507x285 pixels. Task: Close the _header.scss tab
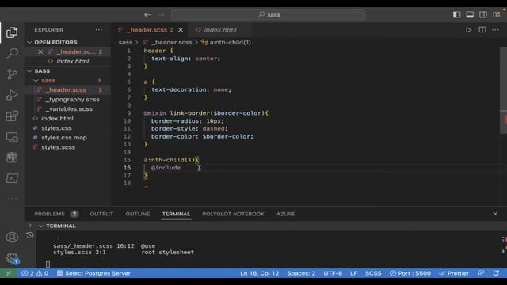coord(181,30)
